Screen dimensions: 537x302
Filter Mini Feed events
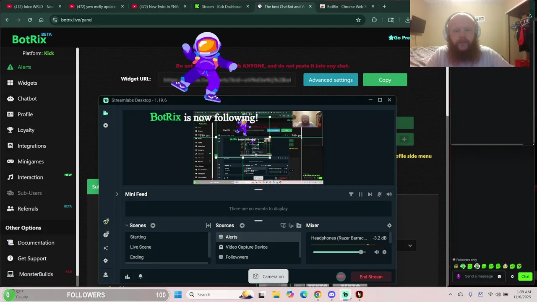[351, 194]
